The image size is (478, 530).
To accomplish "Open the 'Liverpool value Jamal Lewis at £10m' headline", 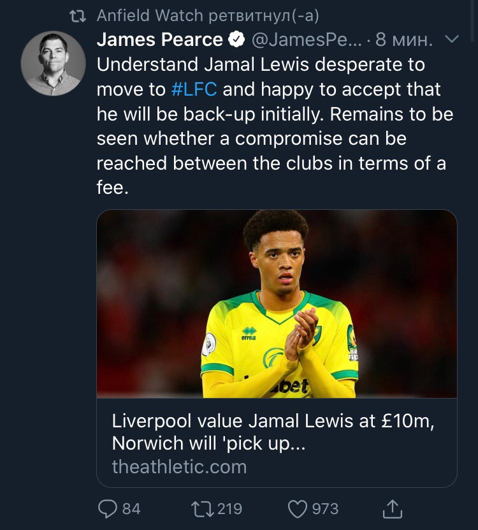I will 273,432.
